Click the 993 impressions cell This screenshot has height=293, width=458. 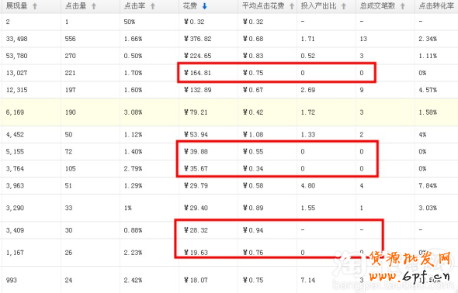pyautogui.click(x=12, y=280)
